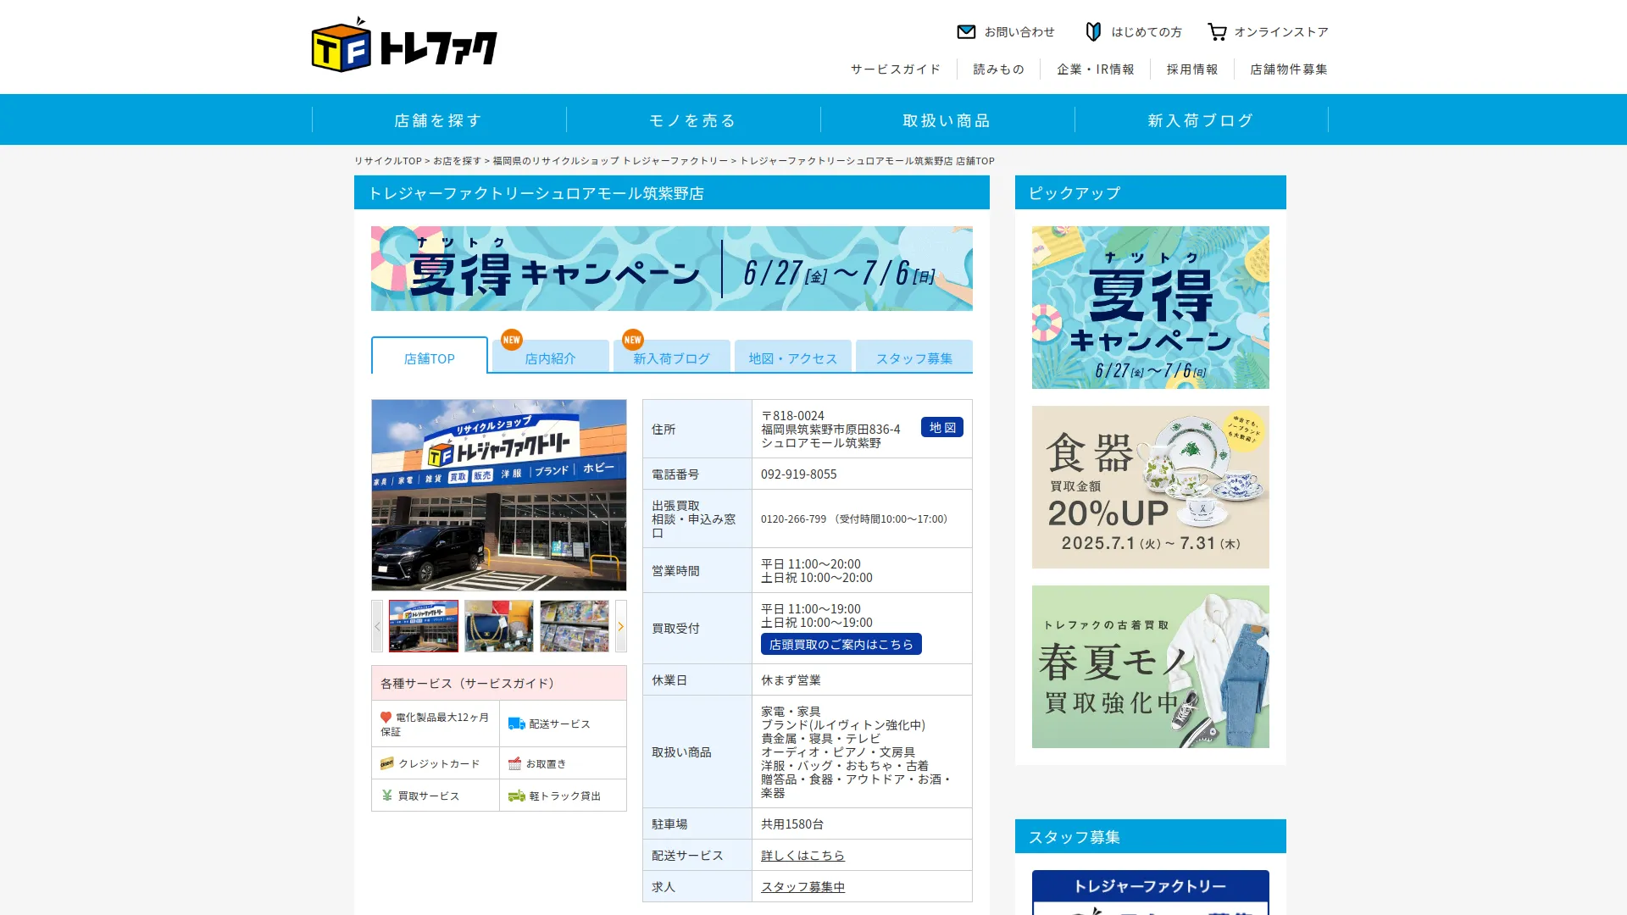1627x915 pixels.
Task: Click the 各種サービス(サービスガイド) header
Action: 499,683
